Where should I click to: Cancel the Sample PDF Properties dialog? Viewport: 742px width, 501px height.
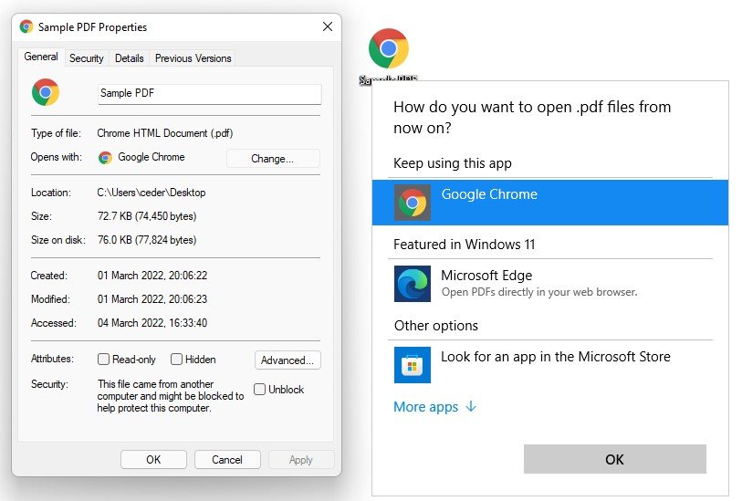tap(227, 459)
